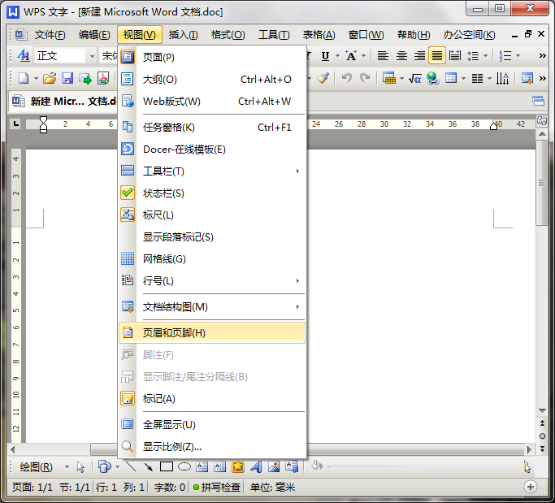555x503 pixels.
Task: Expand the Document Map (文档结构图) submenu
Action: pyautogui.click(x=212, y=307)
